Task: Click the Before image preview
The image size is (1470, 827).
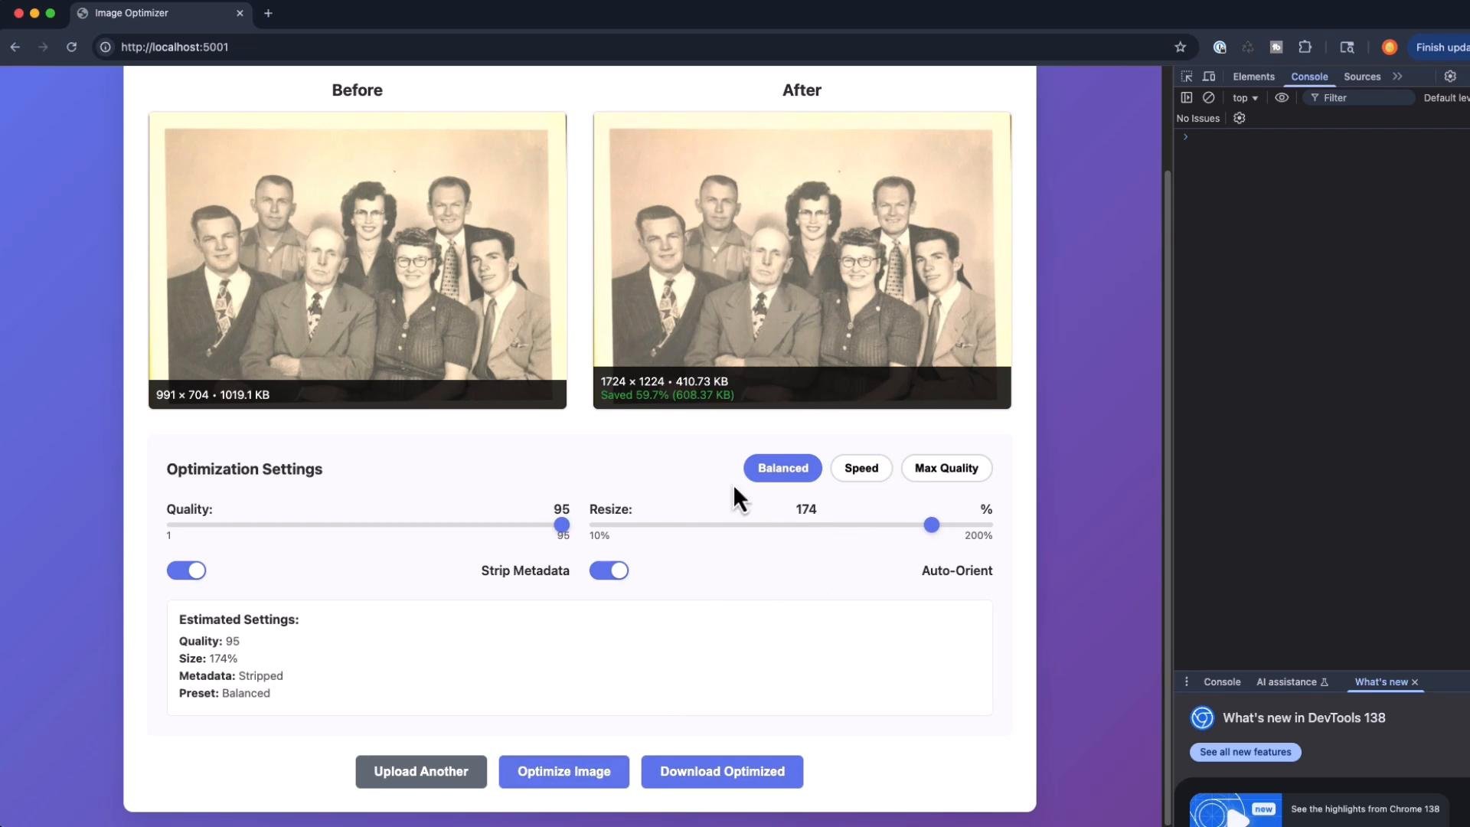Action: click(x=358, y=260)
